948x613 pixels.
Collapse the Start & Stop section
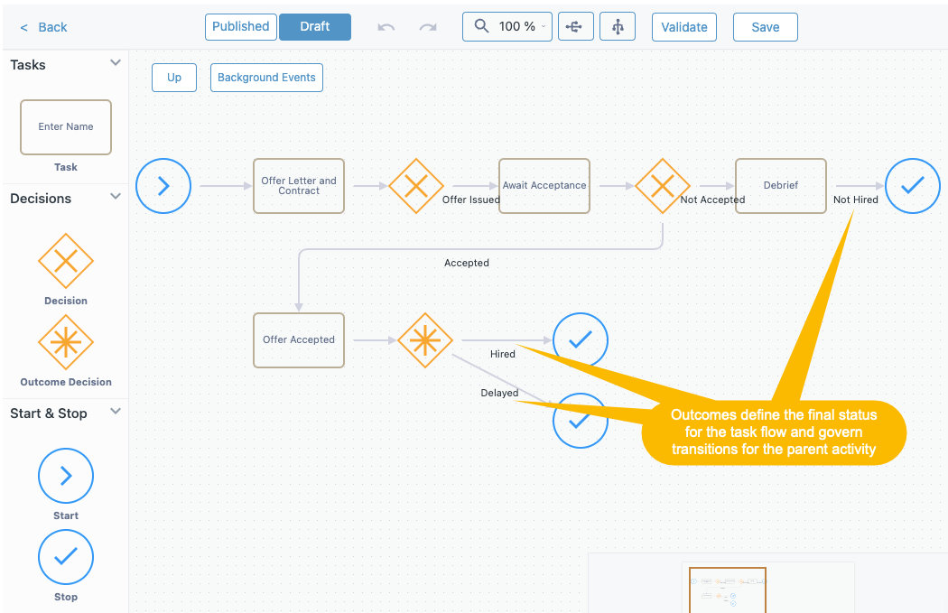(x=115, y=412)
